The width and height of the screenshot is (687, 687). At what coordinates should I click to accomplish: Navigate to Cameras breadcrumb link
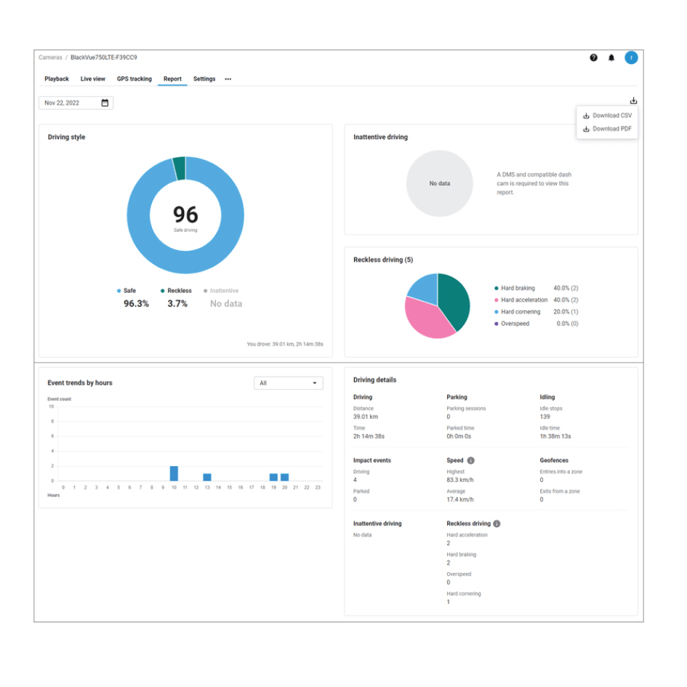pos(50,57)
